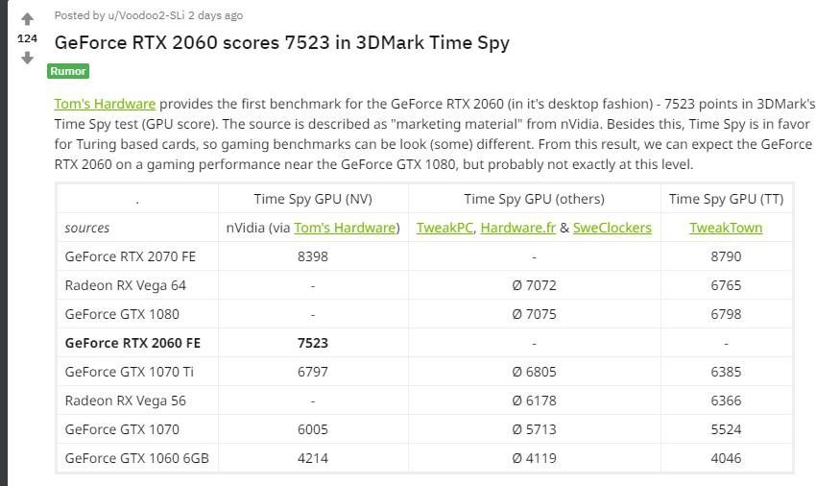Visit the Hardware.fr source link
This screenshot has height=486, width=816.
tap(517, 228)
